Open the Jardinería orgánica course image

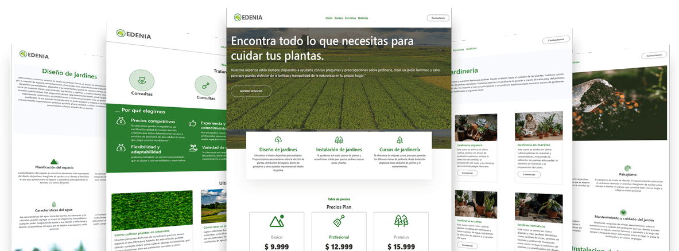tap(475, 127)
